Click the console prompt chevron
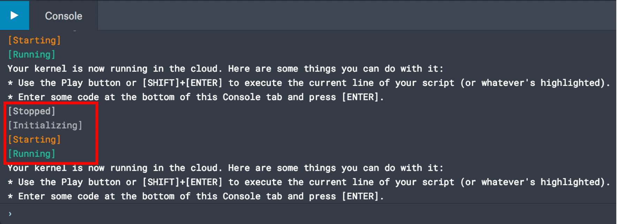Viewport: 617px width, 224px height. 10,214
